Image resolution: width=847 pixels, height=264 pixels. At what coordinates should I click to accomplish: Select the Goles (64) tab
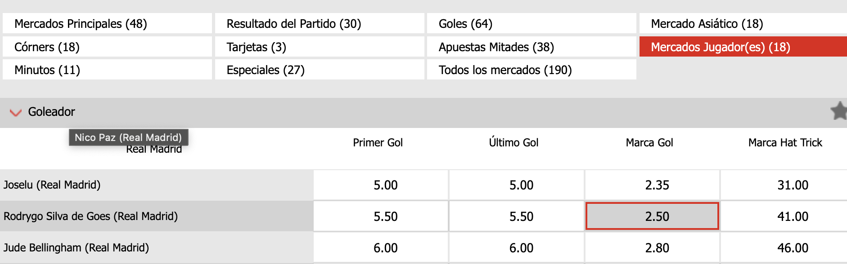pos(532,23)
